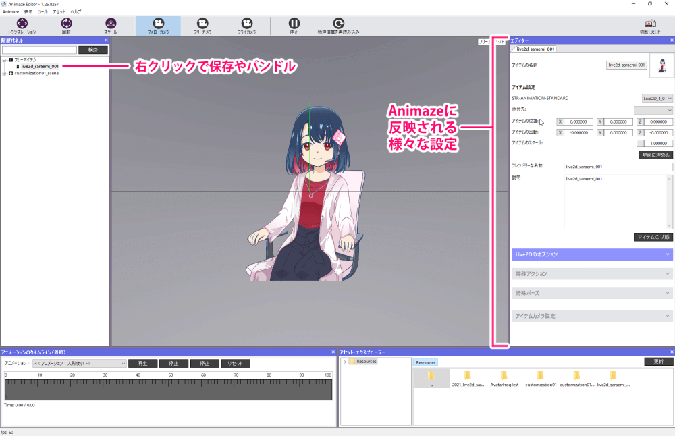Screen dimensions: 675x436
Task: Click the Resources breadcrumb in asset explorer
Action: tap(426, 363)
